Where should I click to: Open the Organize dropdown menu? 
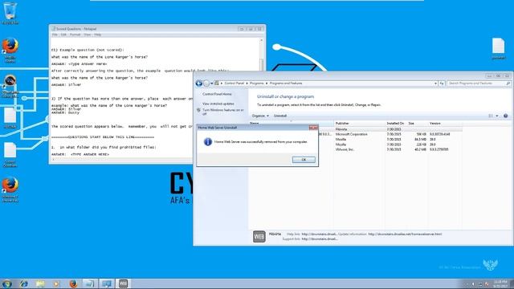260,116
